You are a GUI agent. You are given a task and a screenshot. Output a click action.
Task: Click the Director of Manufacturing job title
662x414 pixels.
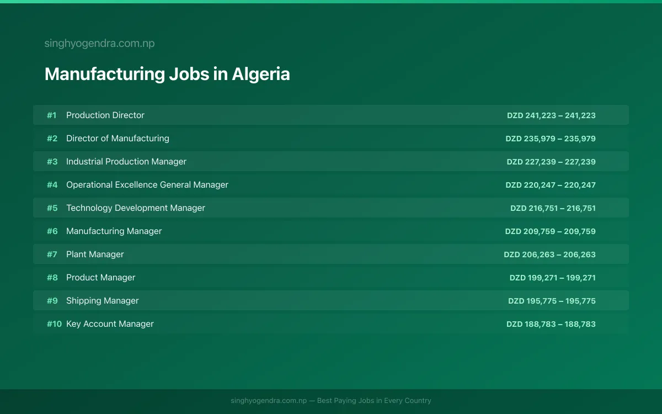(118, 139)
